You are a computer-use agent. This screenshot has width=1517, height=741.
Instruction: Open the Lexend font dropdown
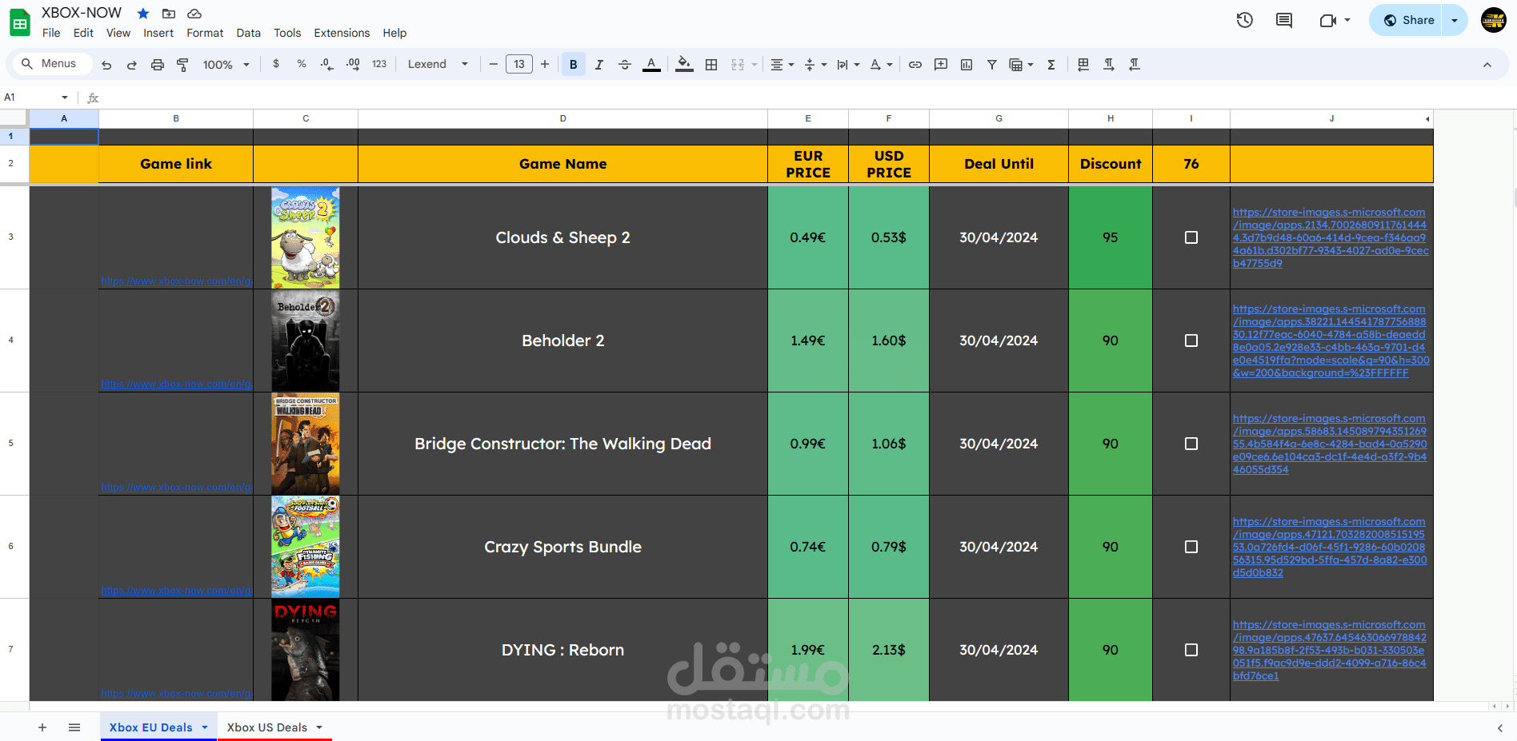click(x=438, y=65)
